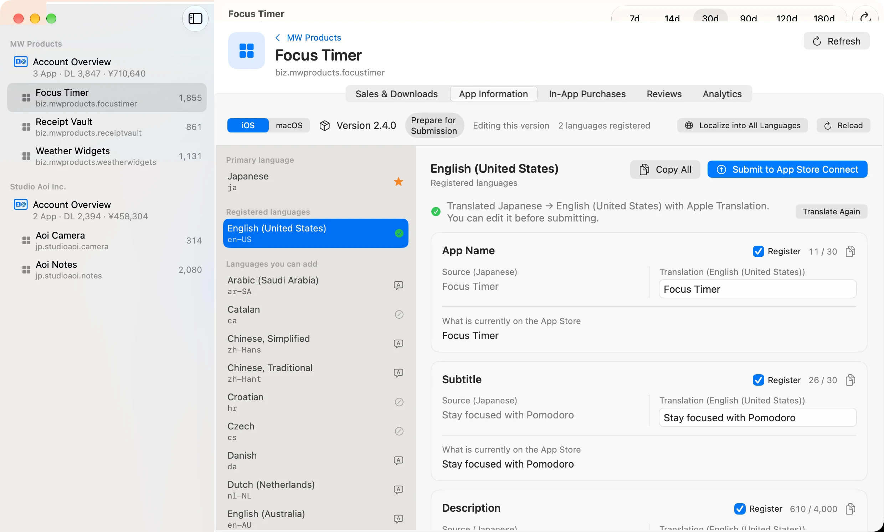Click the Aoi Notes grid icon
Screen dimensions: 884x532
[26, 270]
